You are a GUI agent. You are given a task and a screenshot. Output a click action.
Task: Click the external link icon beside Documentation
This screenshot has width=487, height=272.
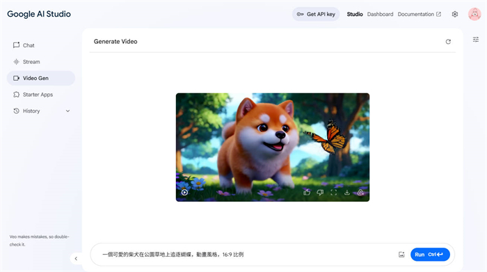click(438, 15)
